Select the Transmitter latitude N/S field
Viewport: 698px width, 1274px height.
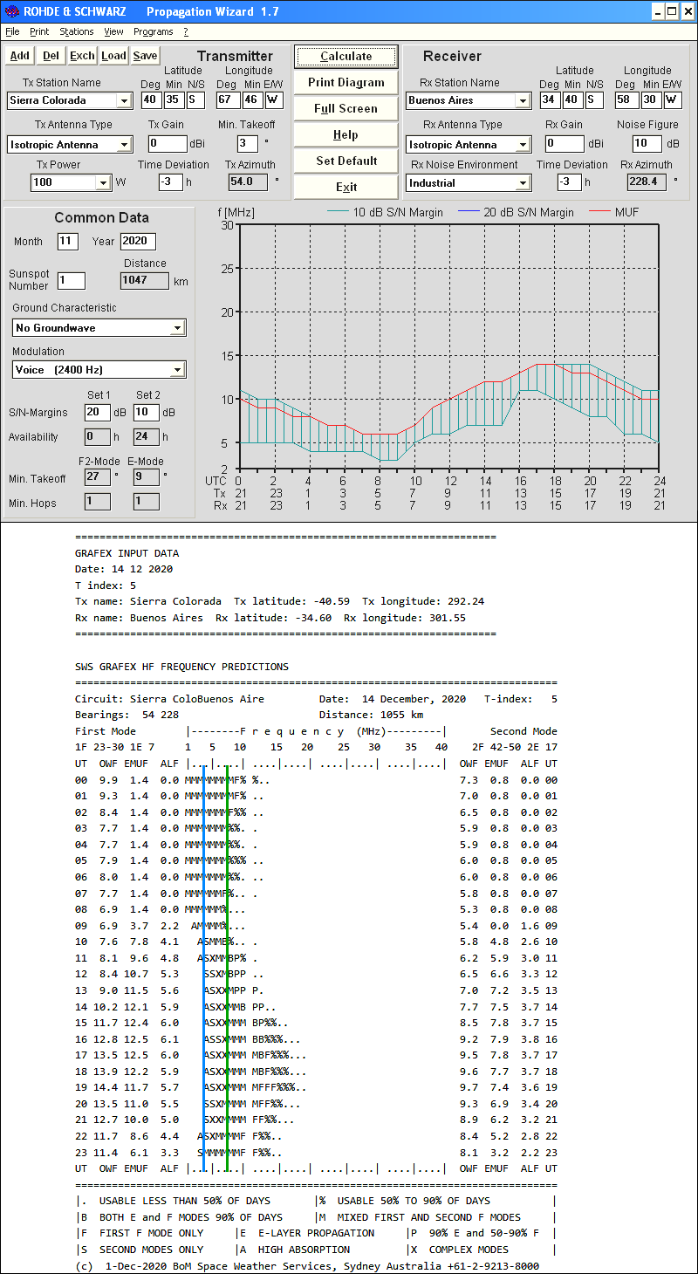pos(195,99)
